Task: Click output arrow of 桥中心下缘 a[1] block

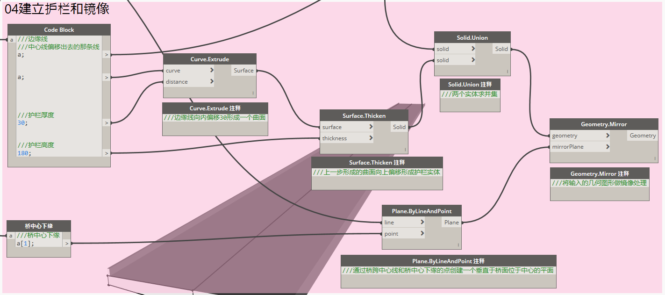Action: (x=67, y=243)
